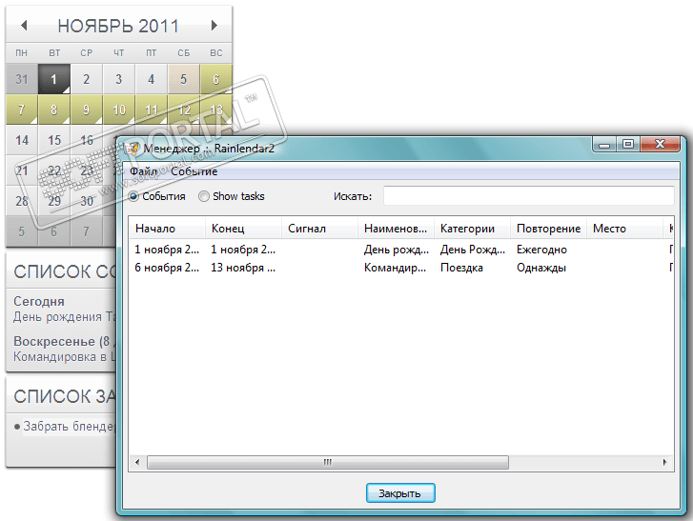Select the День рождения event row name
693x521 pixels.
396,250
